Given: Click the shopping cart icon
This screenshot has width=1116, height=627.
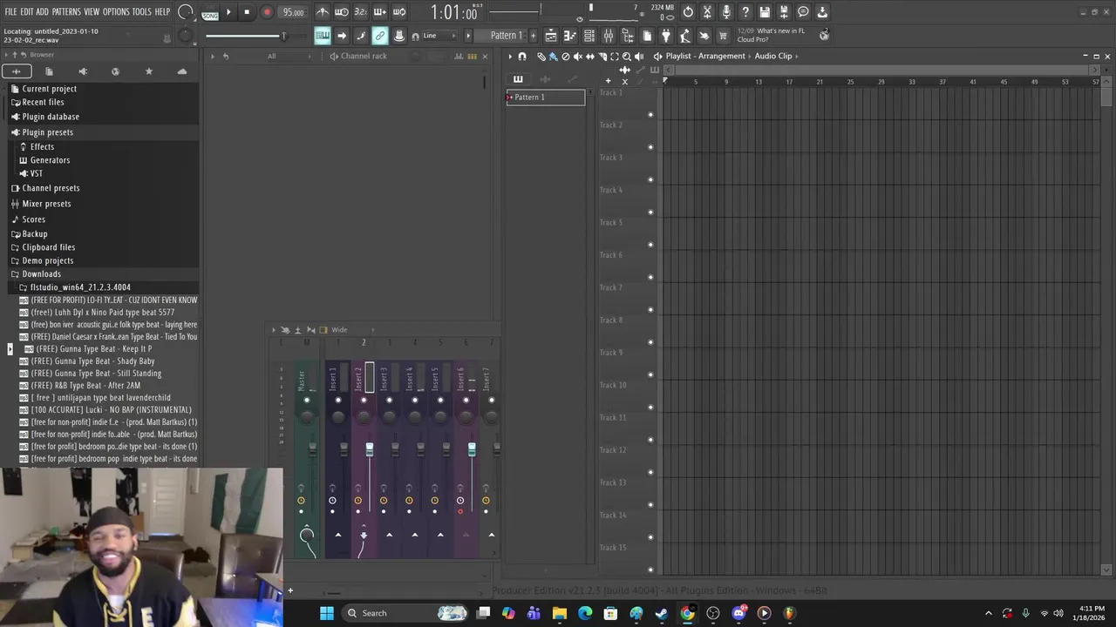Looking at the screenshot, I should [x=723, y=36].
